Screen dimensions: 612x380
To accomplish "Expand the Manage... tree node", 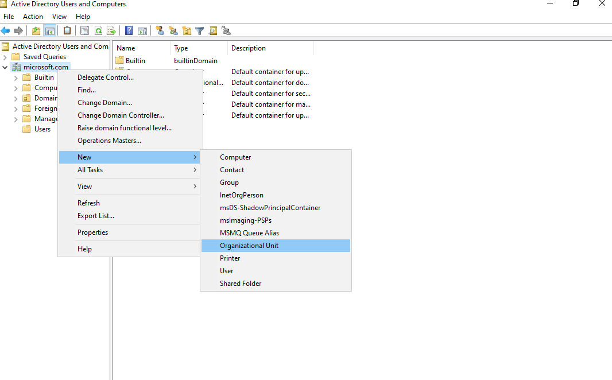I will (16, 119).
